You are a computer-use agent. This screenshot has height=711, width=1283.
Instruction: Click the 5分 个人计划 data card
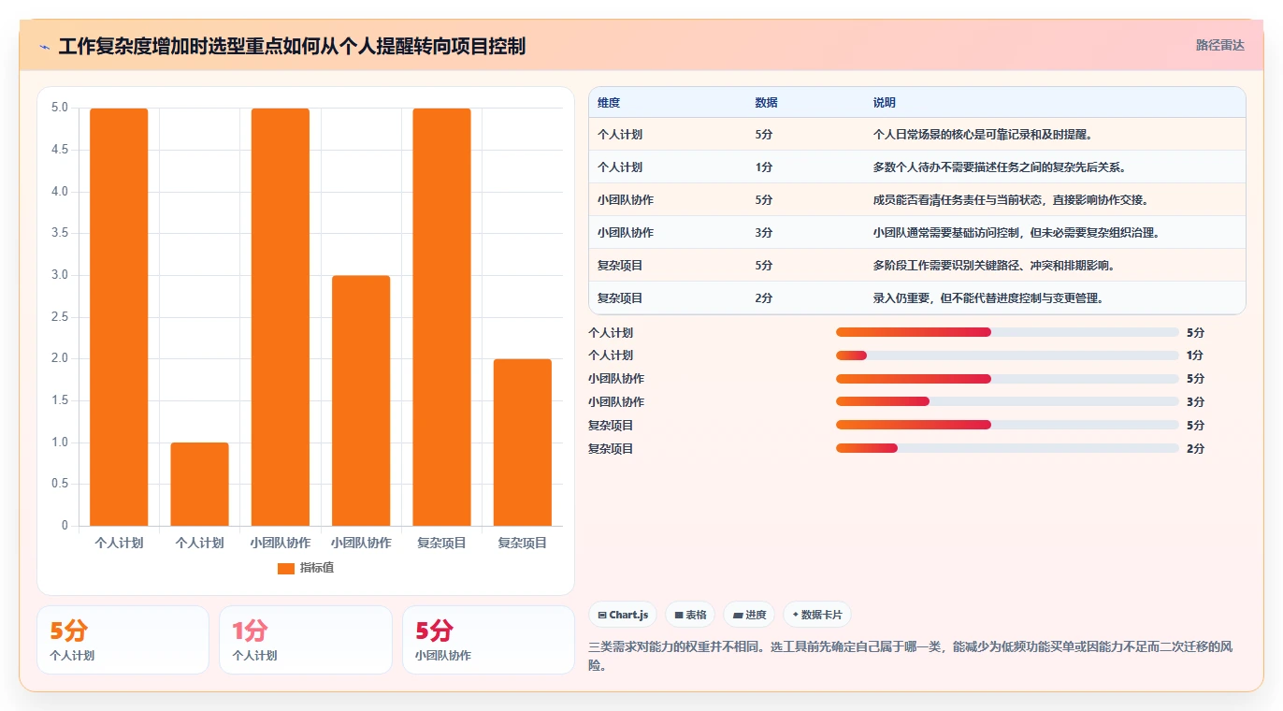(123, 640)
